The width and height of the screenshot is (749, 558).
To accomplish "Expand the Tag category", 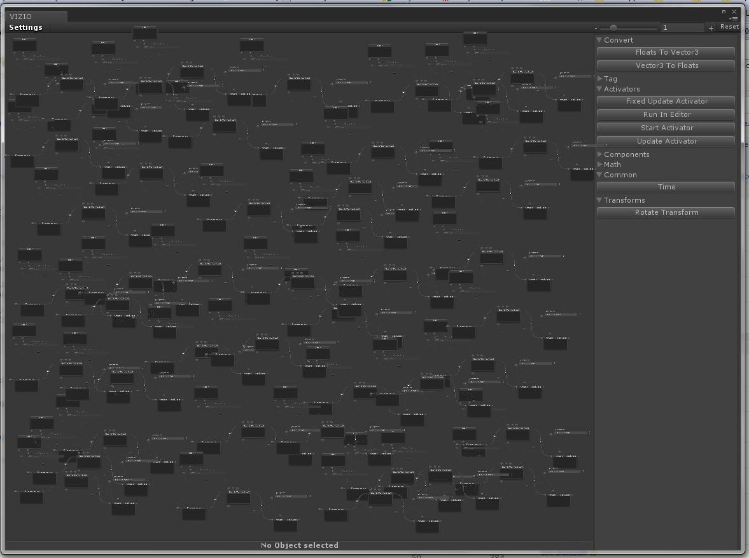I will (599, 79).
